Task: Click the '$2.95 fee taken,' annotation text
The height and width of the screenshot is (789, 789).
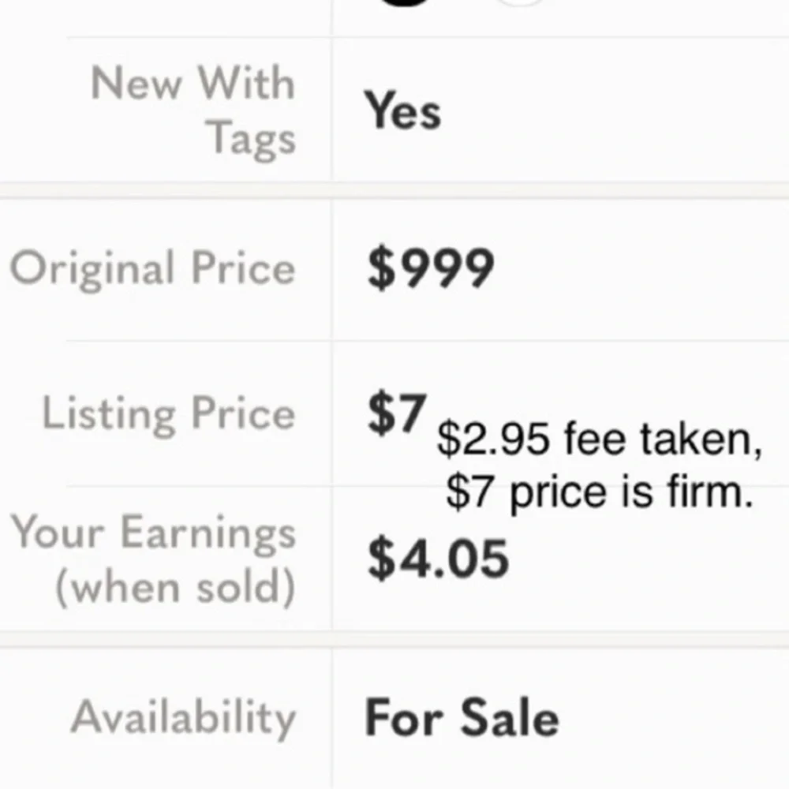Action: tap(600, 439)
